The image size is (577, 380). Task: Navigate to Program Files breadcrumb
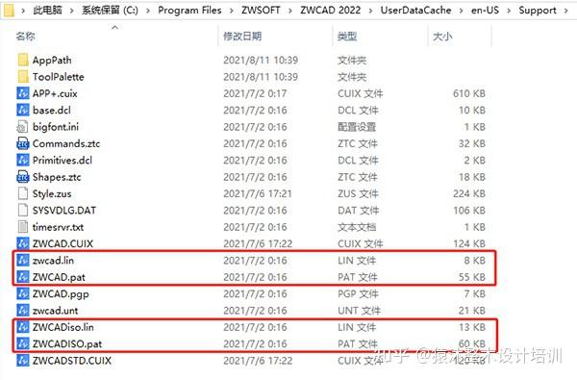189,10
